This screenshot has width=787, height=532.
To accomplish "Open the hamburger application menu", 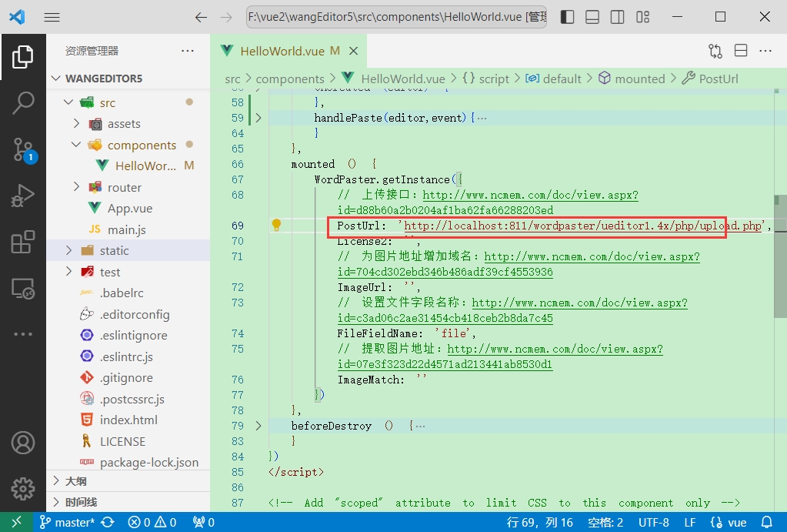I will [x=52, y=17].
